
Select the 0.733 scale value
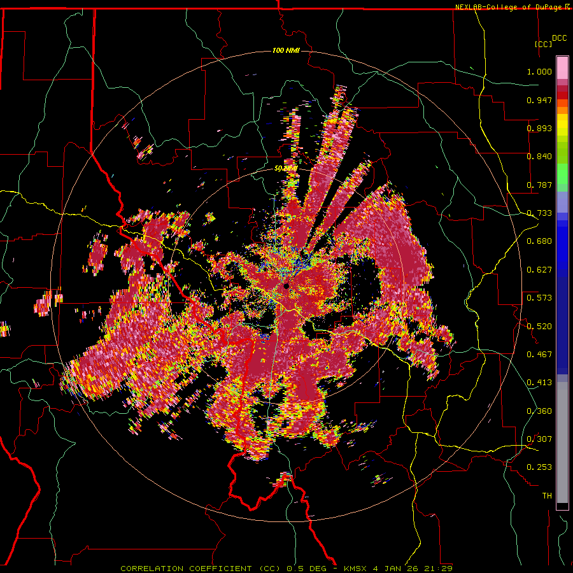click(x=539, y=213)
